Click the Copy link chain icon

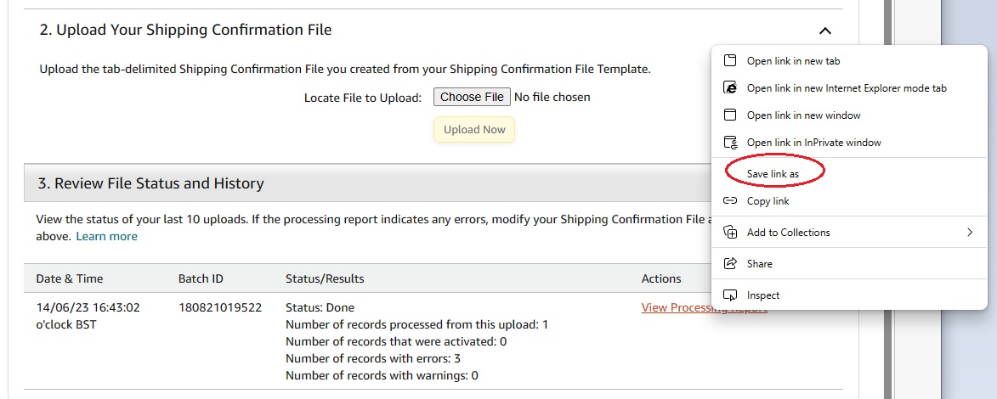click(730, 200)
